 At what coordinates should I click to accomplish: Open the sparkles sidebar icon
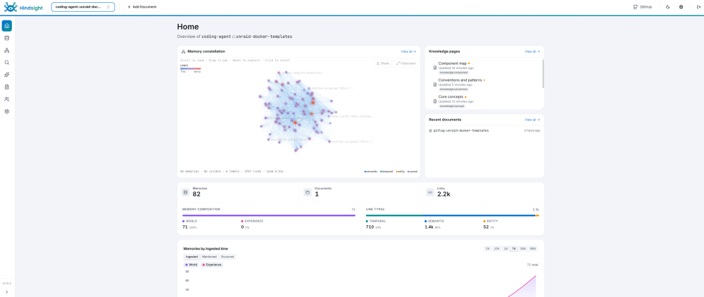pyautogui.click(x=7, y=75)
